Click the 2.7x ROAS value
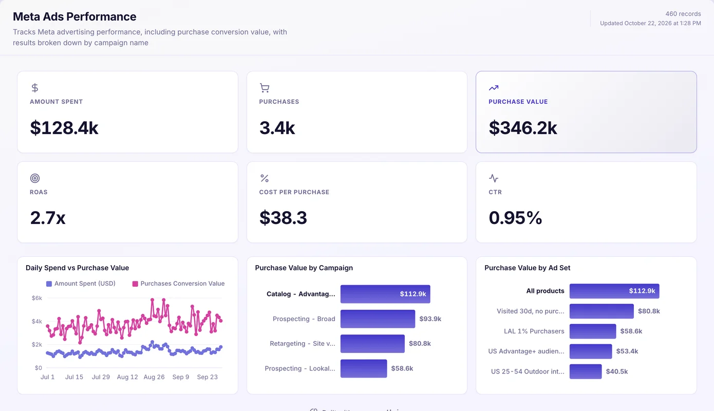 point(48,218)
